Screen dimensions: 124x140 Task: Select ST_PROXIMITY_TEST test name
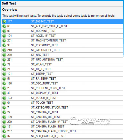pos(45,45)
